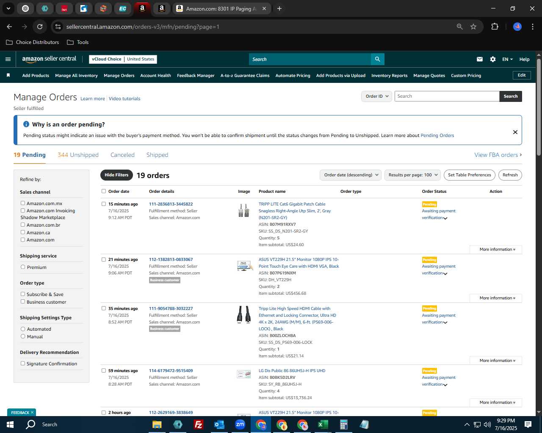Open the messages envelope icon

(x=480, y=59)
